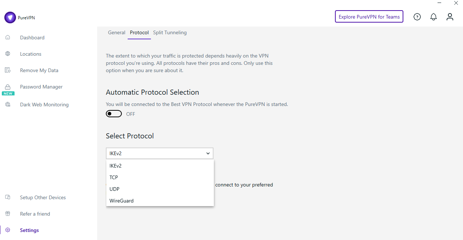Open the account profile icon
The width and height of the screenshot is (463, 240).
tap(450, 16)
